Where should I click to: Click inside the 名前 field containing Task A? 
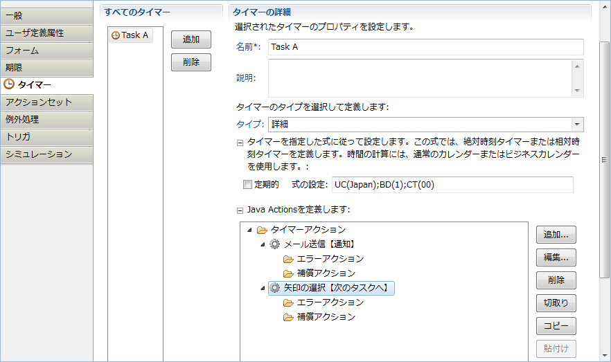[426, 46]
